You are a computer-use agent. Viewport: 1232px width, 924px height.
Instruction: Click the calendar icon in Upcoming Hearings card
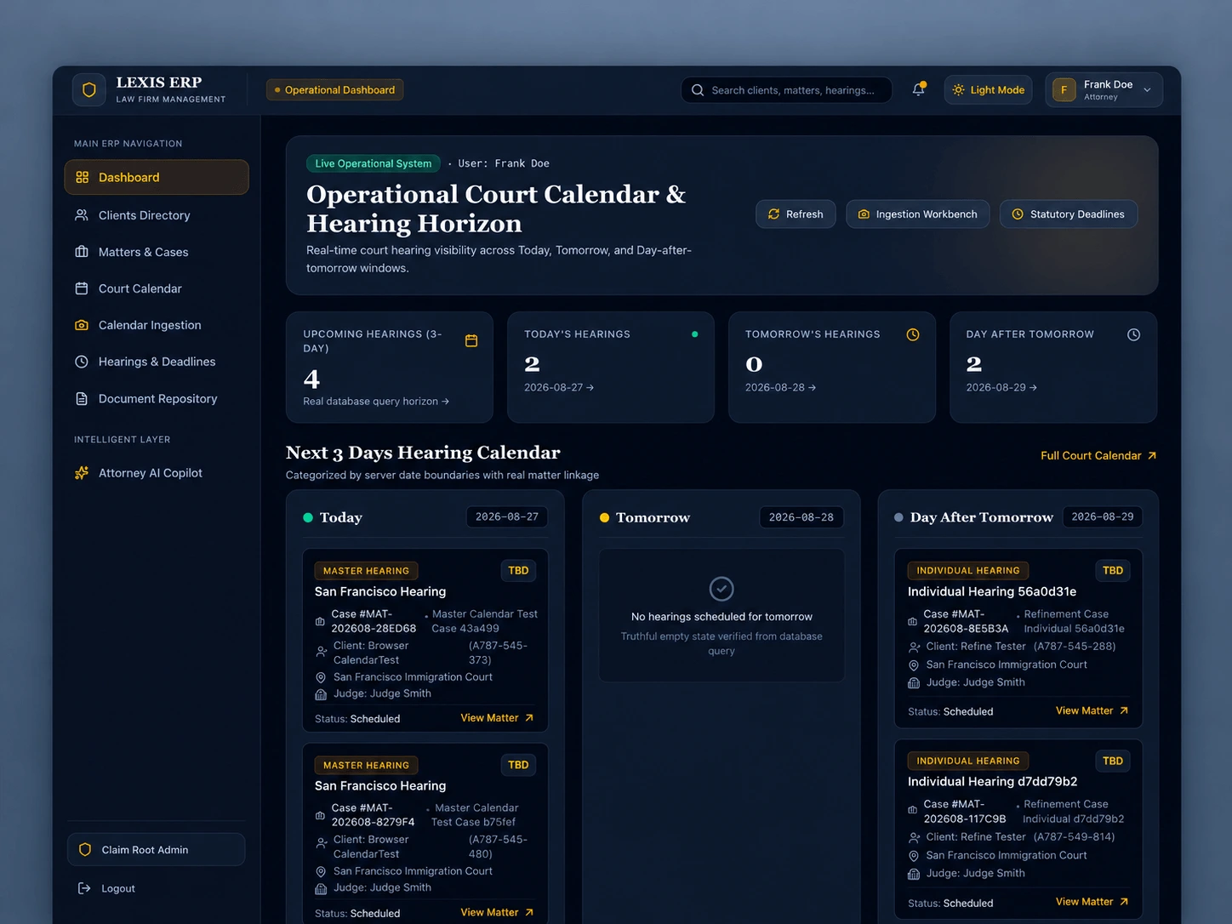click(x=471, y=340)
